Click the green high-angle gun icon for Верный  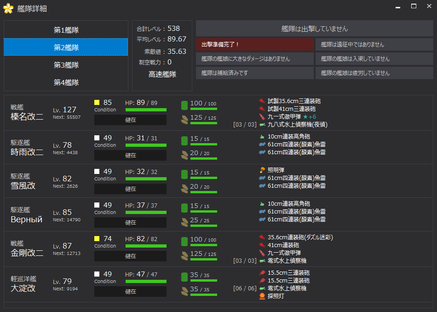pyautogui.click(x=262, y=203)
